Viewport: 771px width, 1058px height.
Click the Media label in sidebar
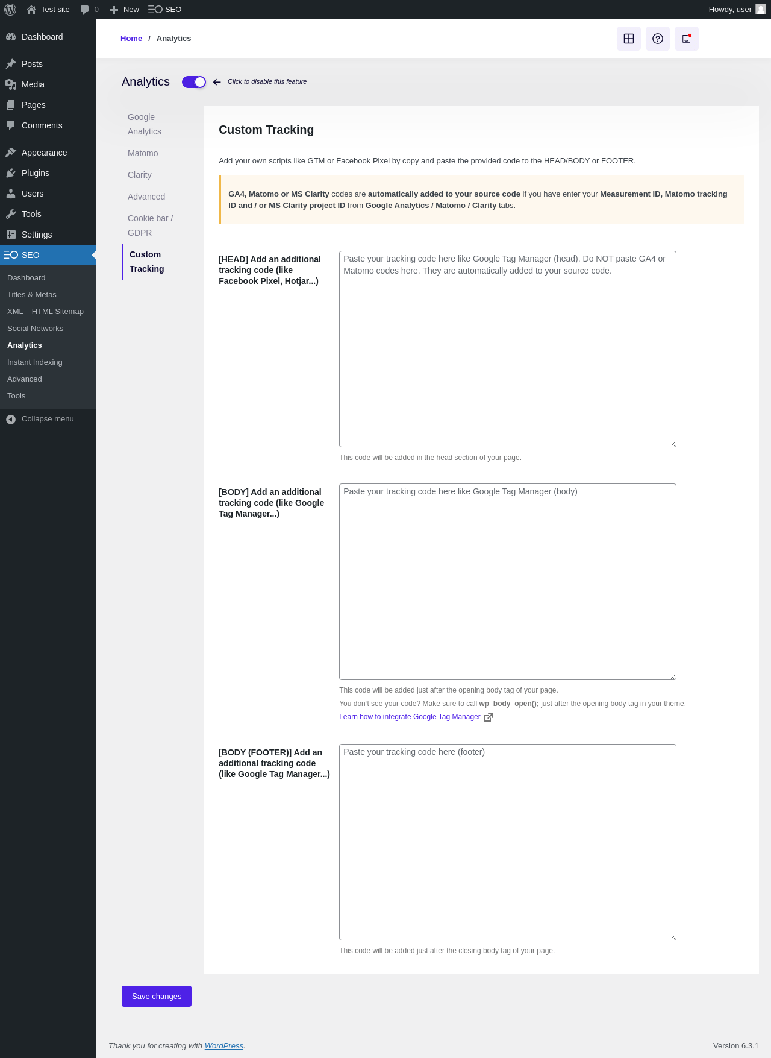point(33,84)
